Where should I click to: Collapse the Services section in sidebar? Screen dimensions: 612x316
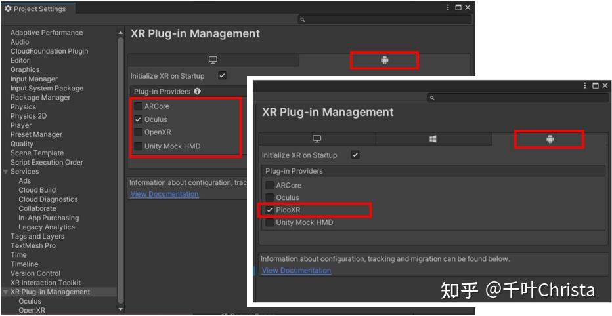click(6, 172)
